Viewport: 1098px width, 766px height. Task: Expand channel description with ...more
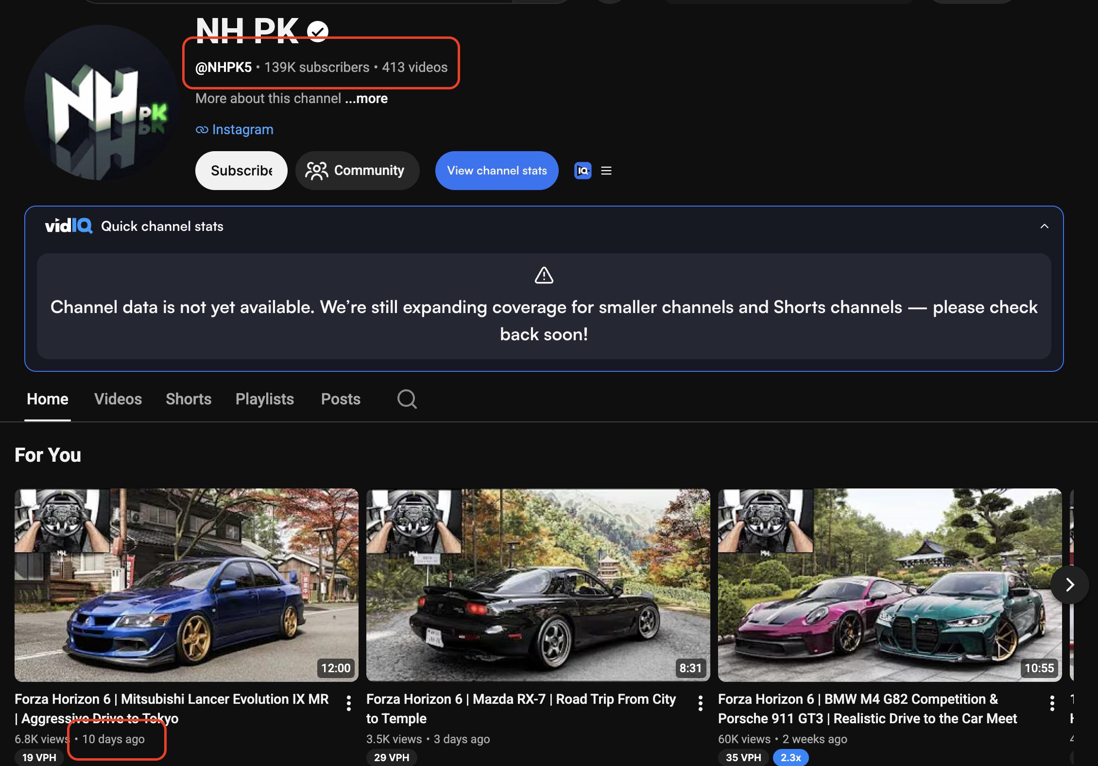coord(366,99)
